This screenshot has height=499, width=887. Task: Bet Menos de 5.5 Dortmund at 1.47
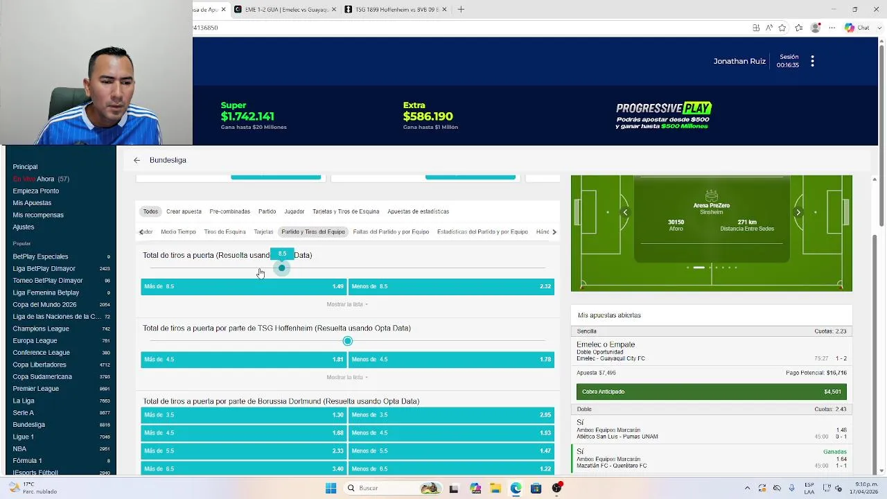point(451,450)
